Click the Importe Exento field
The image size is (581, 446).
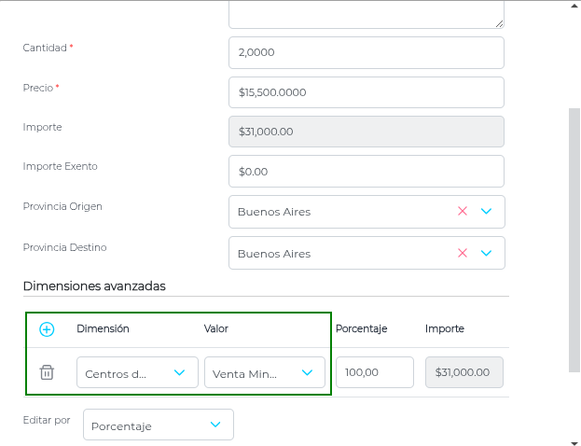point(366,172)
